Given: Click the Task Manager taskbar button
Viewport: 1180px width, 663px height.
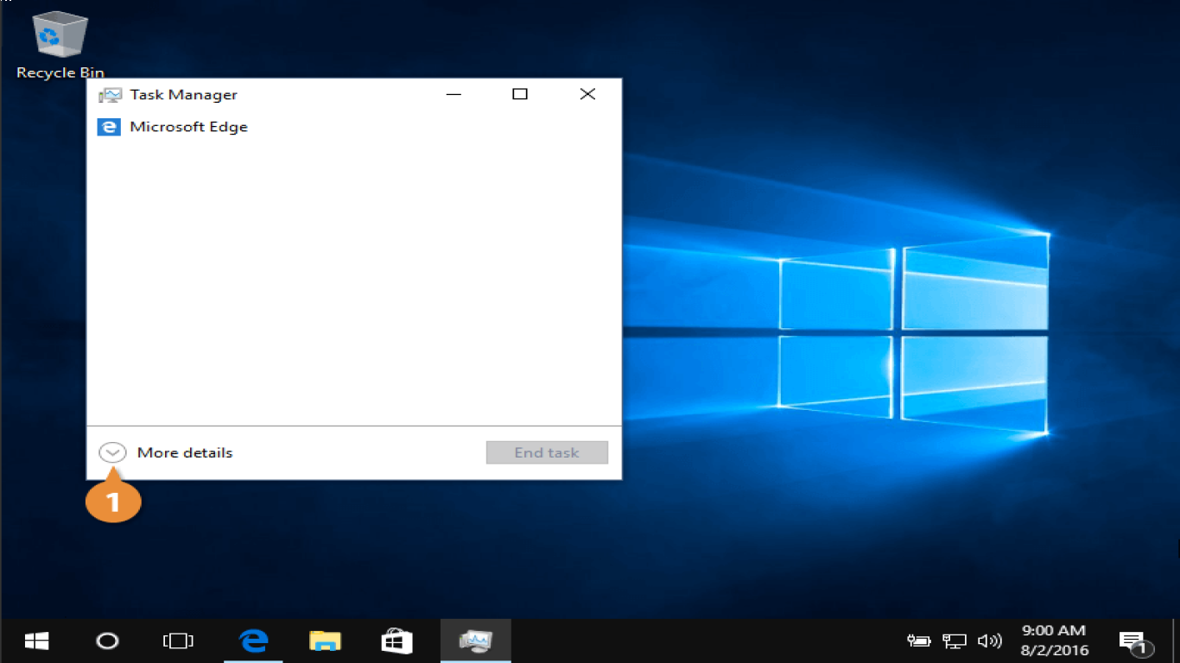Looking at the screenshot, I should (475, 641).
